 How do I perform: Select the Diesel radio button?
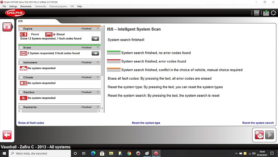54,34
